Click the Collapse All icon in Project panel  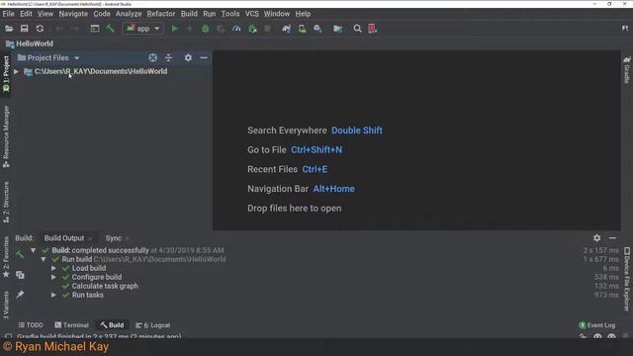click(168, 57)
